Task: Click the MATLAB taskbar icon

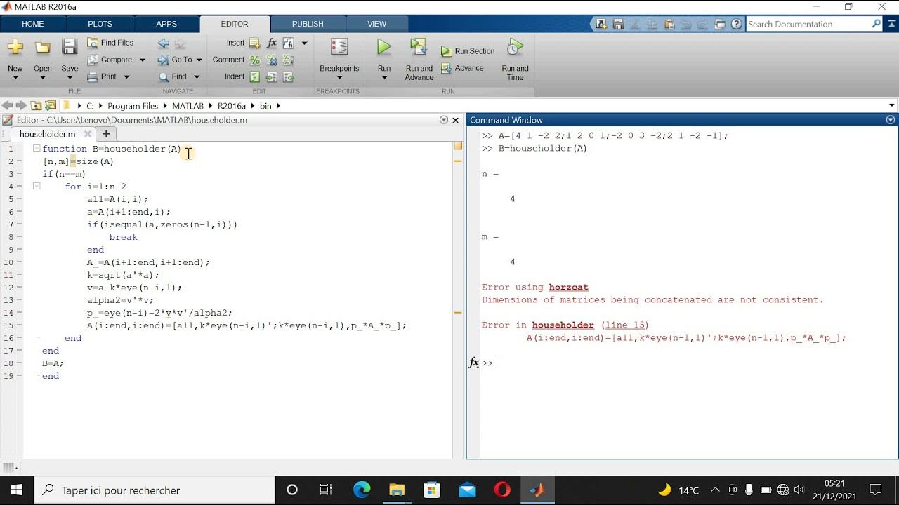Action: [537, 490]
